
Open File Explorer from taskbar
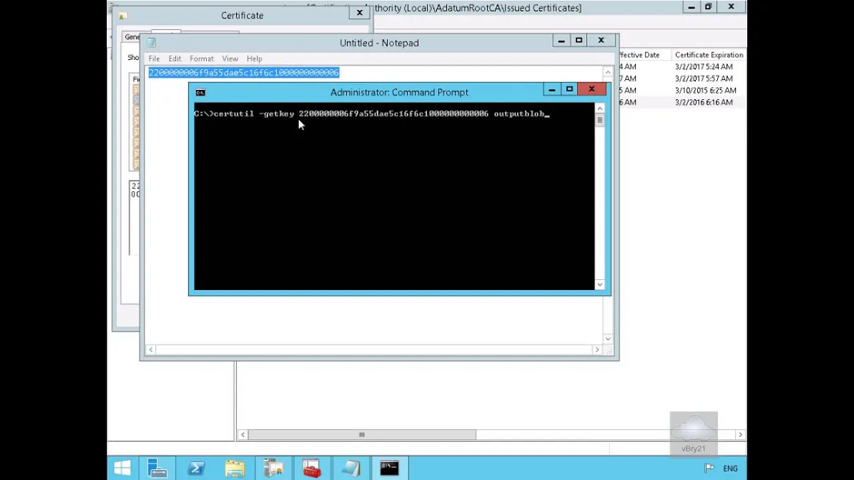pyautogui.click(x=235, y=468)
